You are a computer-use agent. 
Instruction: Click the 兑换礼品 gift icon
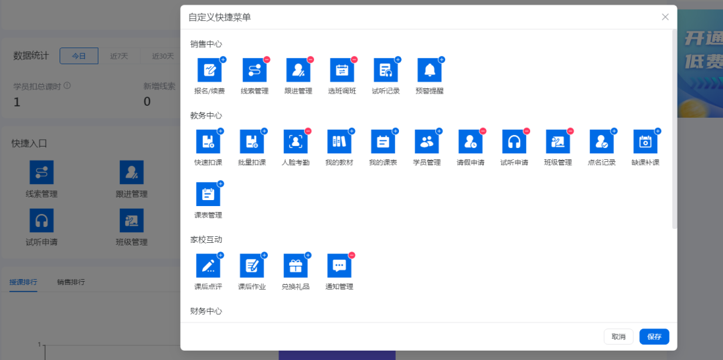point(295,266)
